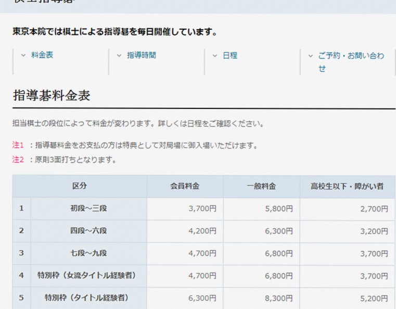This screenshot has height=309, width=396.
Task: Click row number 2 cell
Action: coord(21,231)
